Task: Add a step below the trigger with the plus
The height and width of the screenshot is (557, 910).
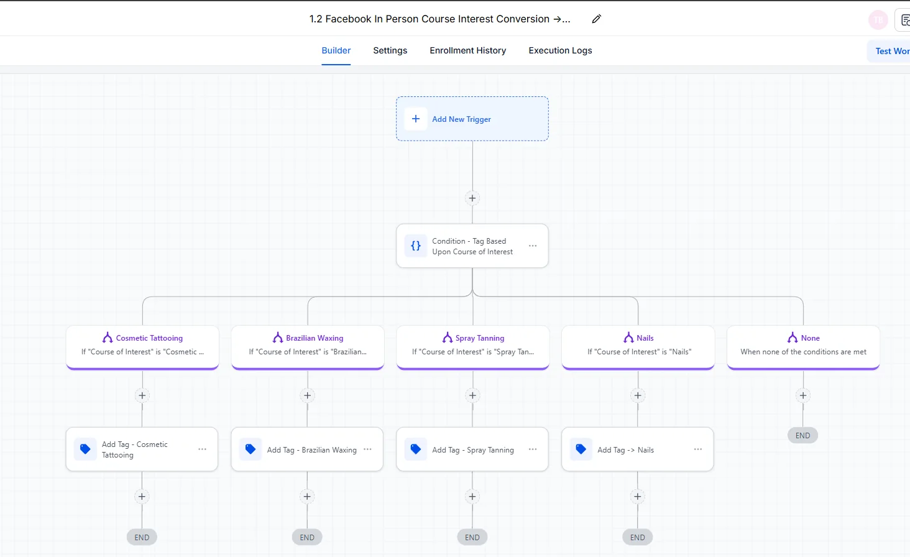Action: tap(472, 198)
